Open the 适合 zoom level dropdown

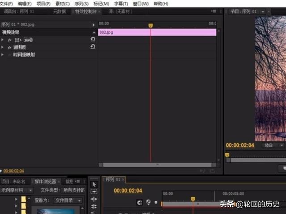tap(273, 145)
